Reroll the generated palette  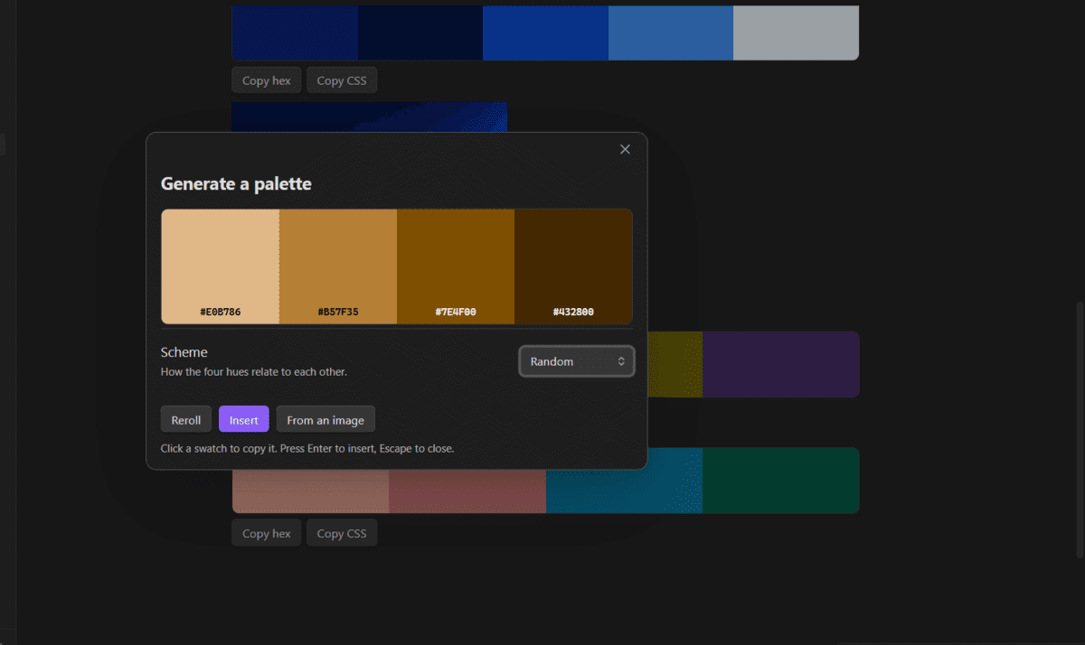[186, 420]
